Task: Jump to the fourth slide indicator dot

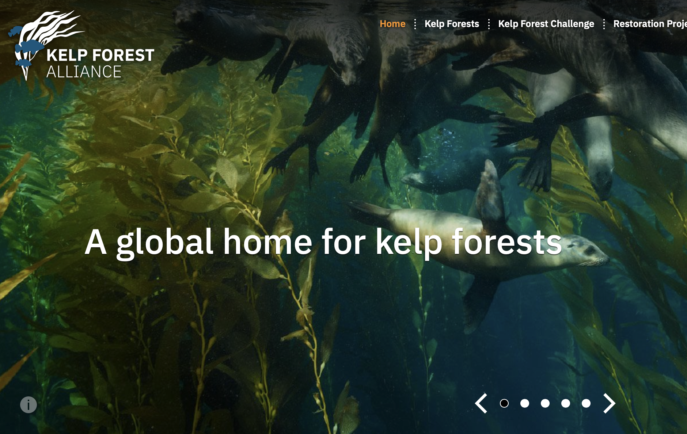Action: (x=566, y=403)
